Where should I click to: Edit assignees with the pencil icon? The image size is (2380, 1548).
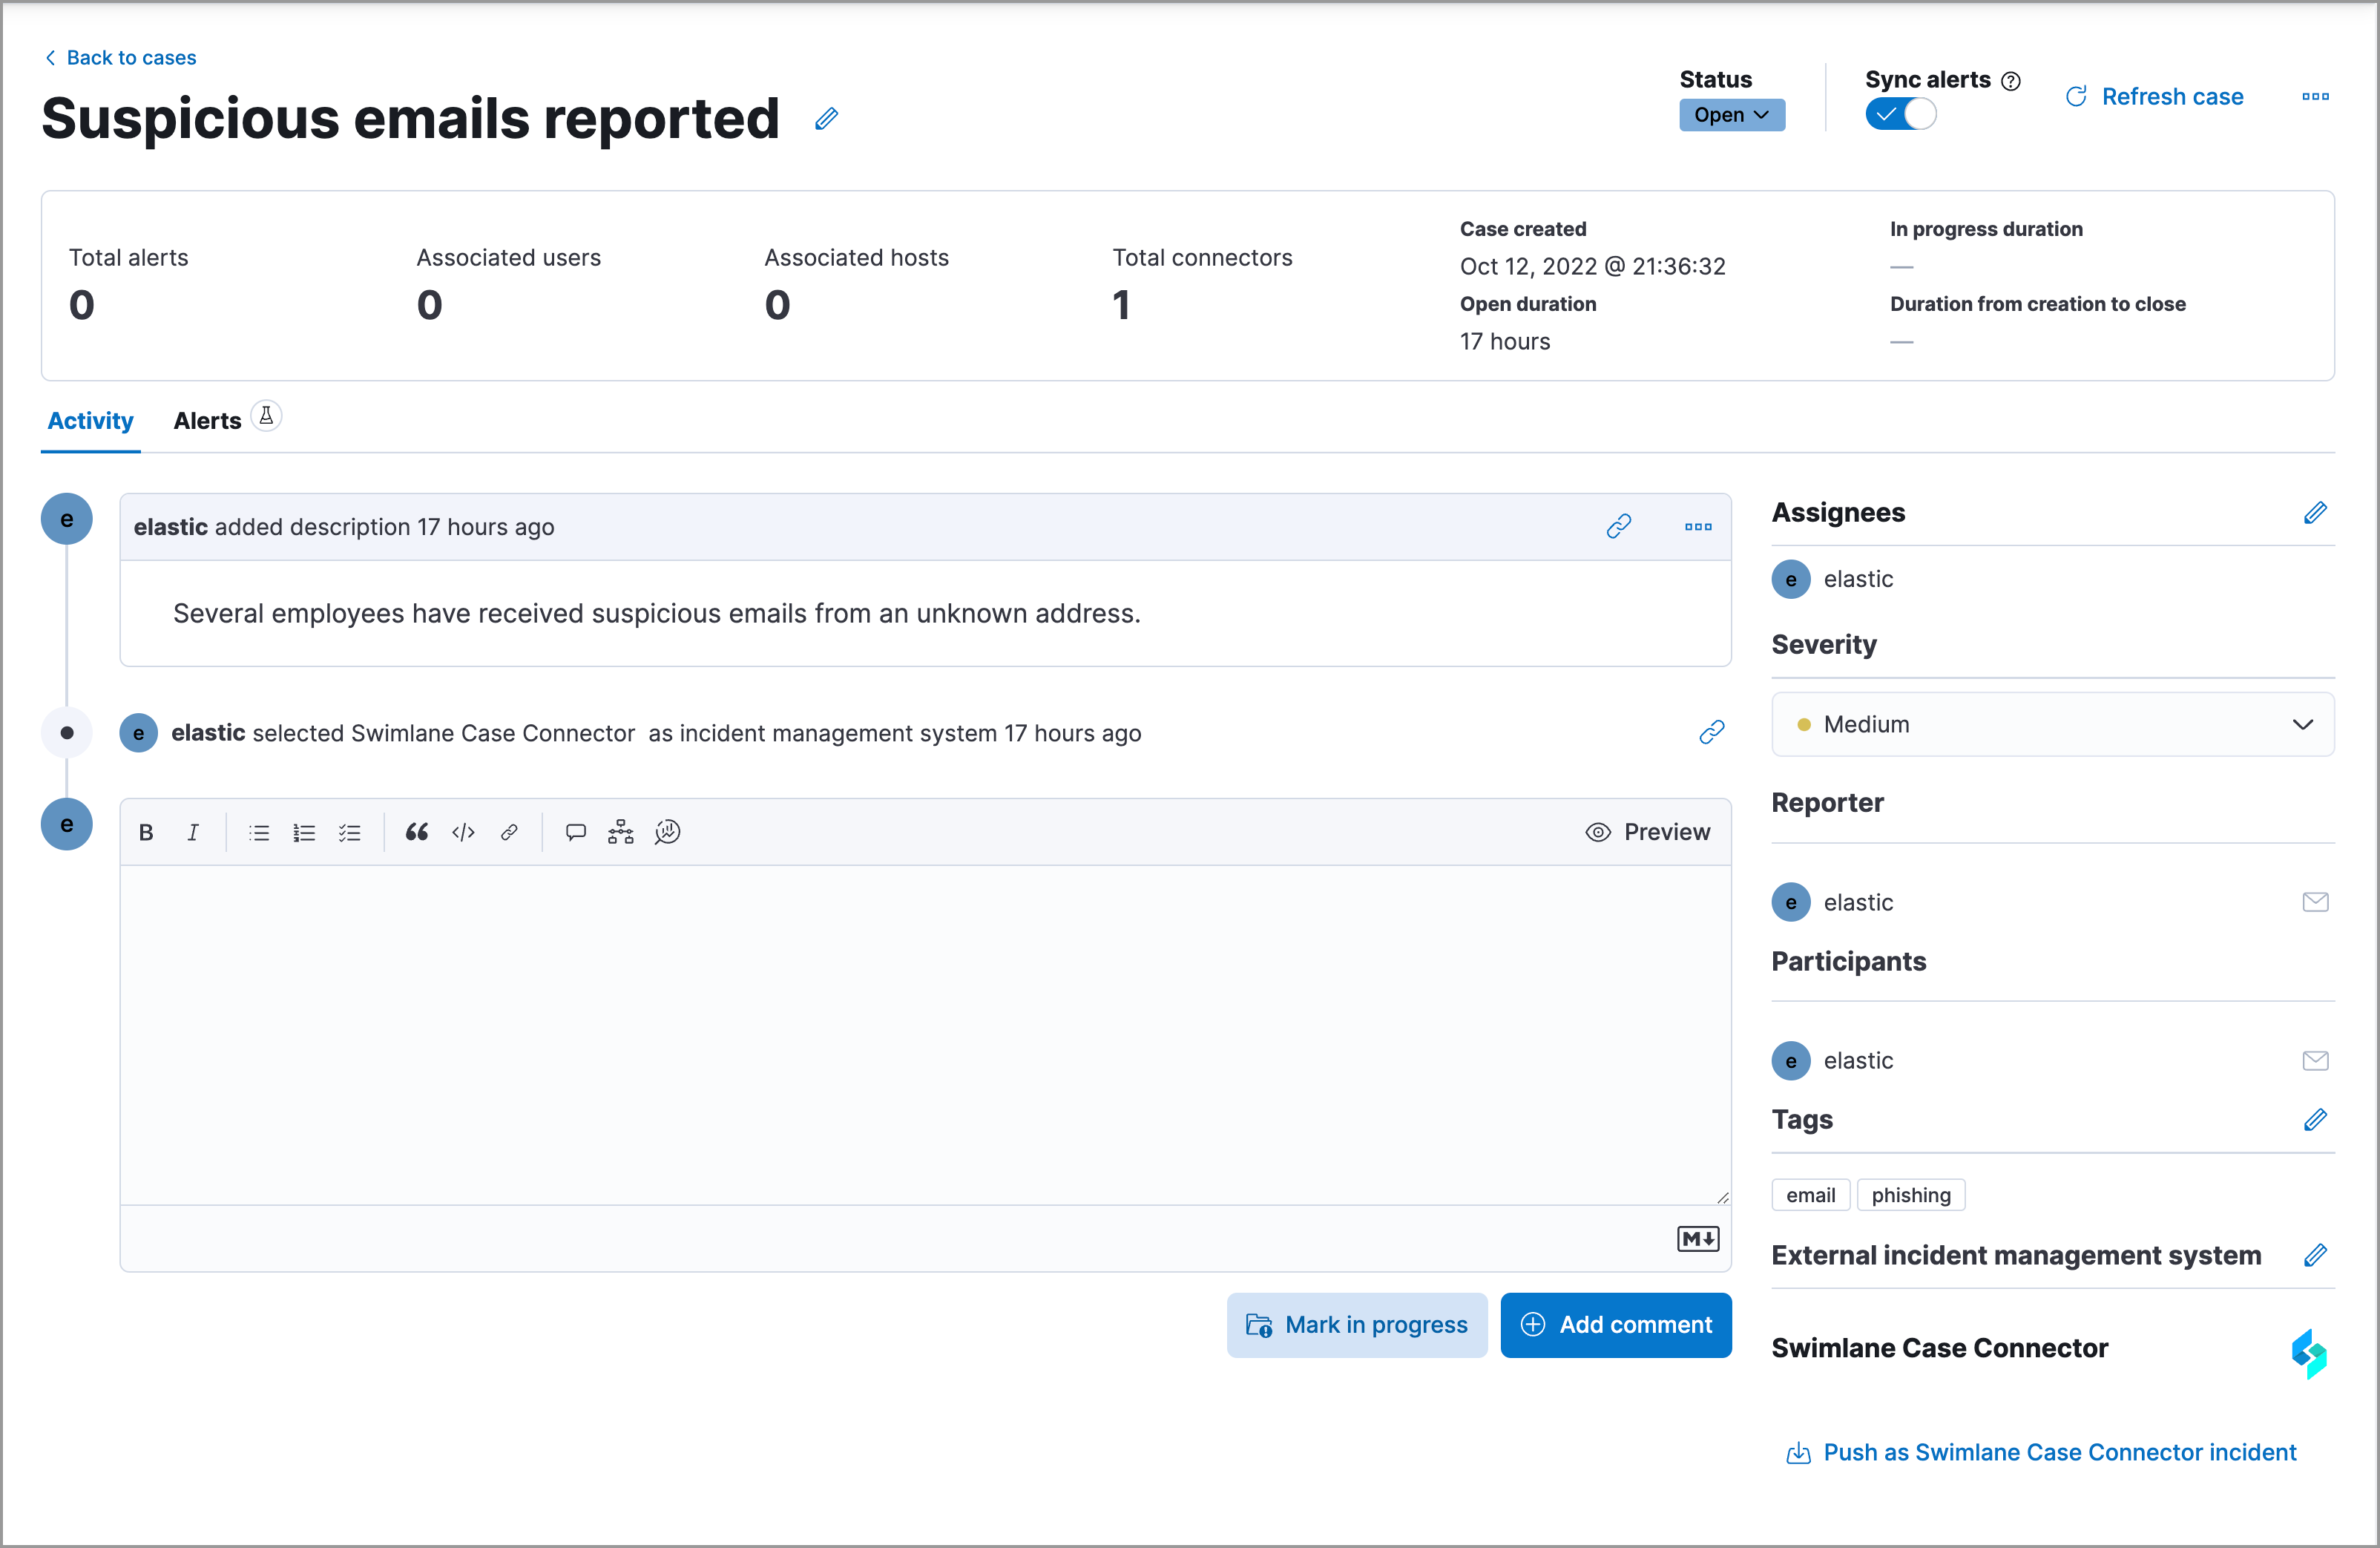(2315, 512)
